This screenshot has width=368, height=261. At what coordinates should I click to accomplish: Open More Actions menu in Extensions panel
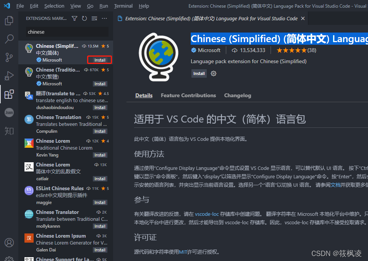pos(104,18)
